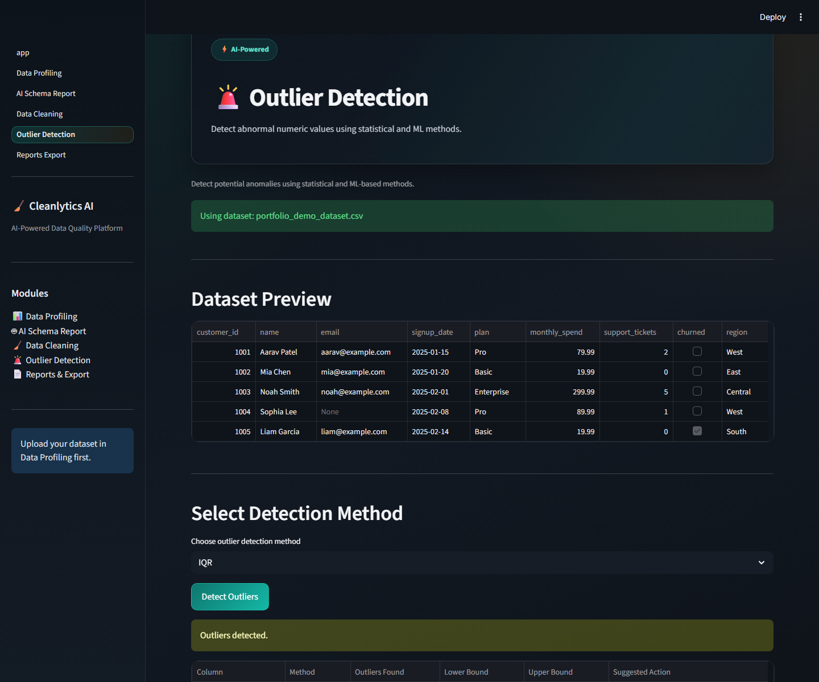This screenshot has height=682, width=819.
Task: Click the Column results table header
Action: 238,672
